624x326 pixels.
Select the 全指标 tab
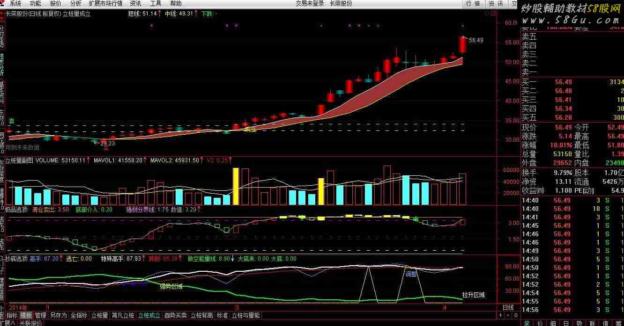click(79, 315)
